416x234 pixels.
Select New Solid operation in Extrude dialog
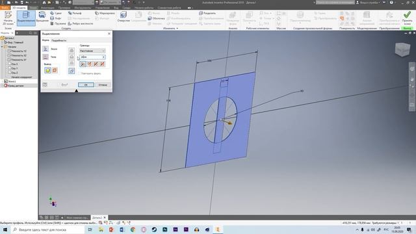click(x=71, y=71)
